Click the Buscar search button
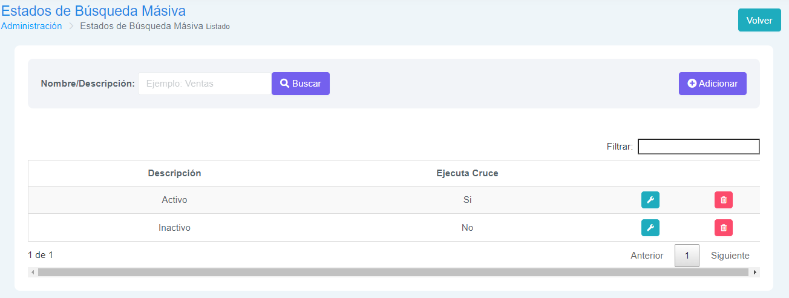The width and height of the screenshot is (789, 298). pyautogui.click(x=300, y=84)
